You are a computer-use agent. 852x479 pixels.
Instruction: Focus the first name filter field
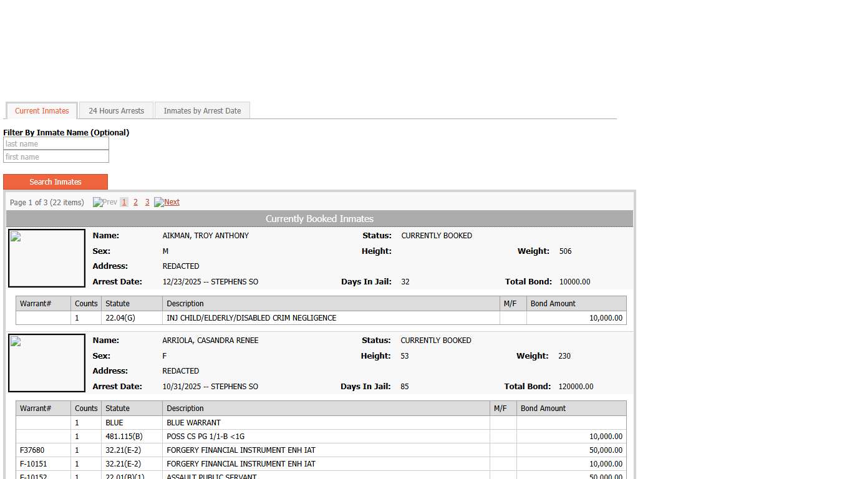tap(56, 157)
